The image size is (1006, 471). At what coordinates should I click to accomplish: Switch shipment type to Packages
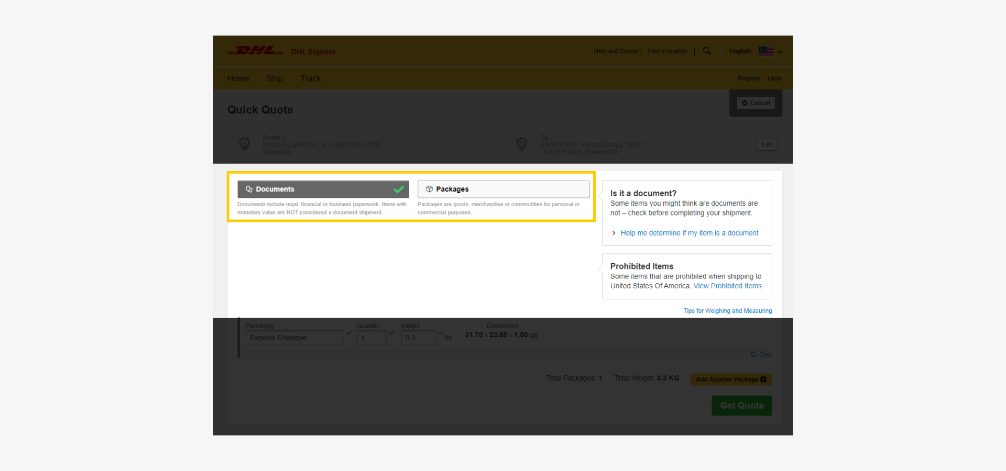click(x=503, y=189)
